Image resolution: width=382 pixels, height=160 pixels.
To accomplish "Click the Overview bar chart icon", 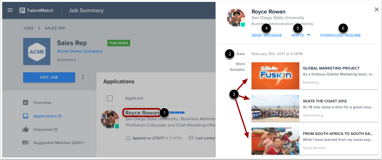I will [26, 102].
